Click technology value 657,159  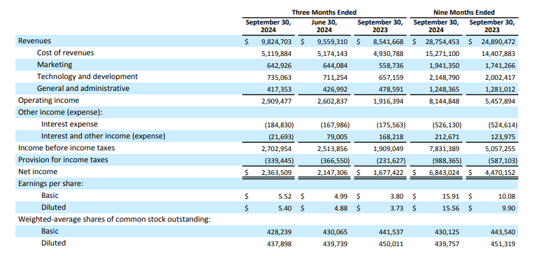[391, 78]
